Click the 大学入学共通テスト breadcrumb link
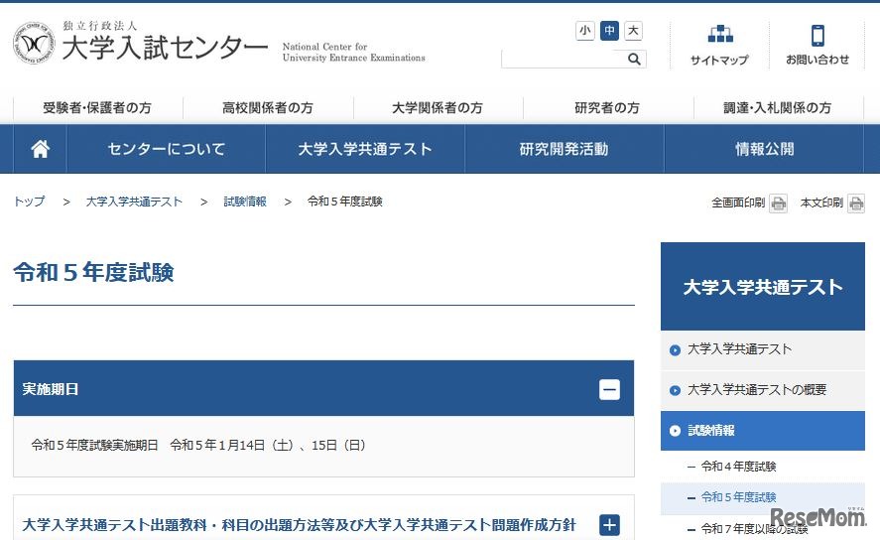The width and height of the screenshot is (880, 540). (134, 202)
